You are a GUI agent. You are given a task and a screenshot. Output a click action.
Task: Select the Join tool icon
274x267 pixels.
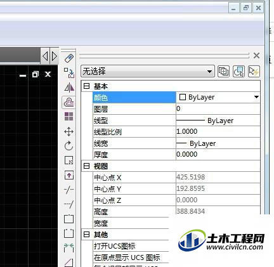69,248
